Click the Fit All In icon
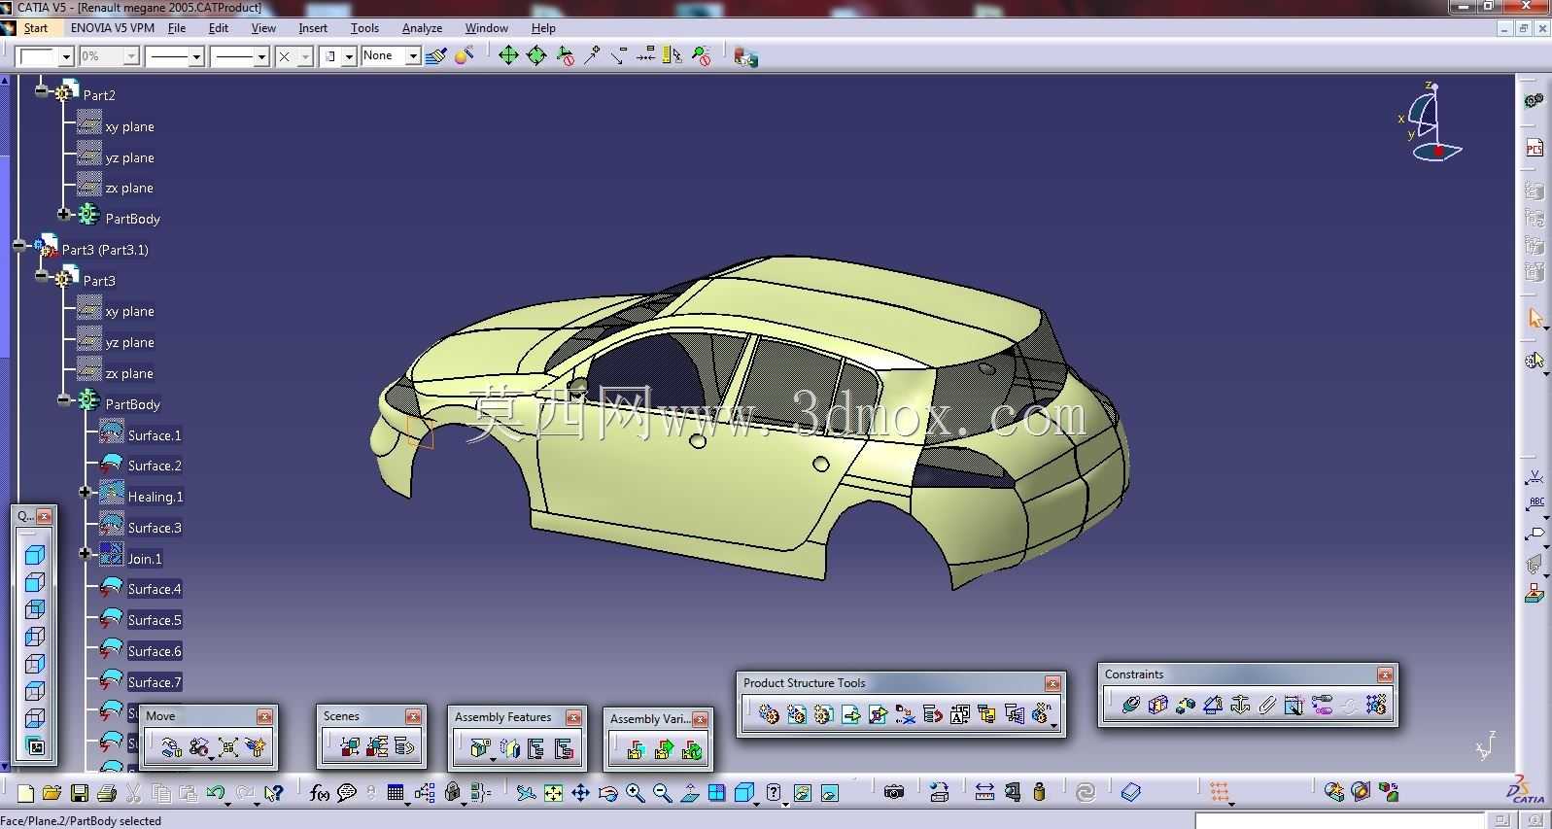1552x829 pixels. 553,793
